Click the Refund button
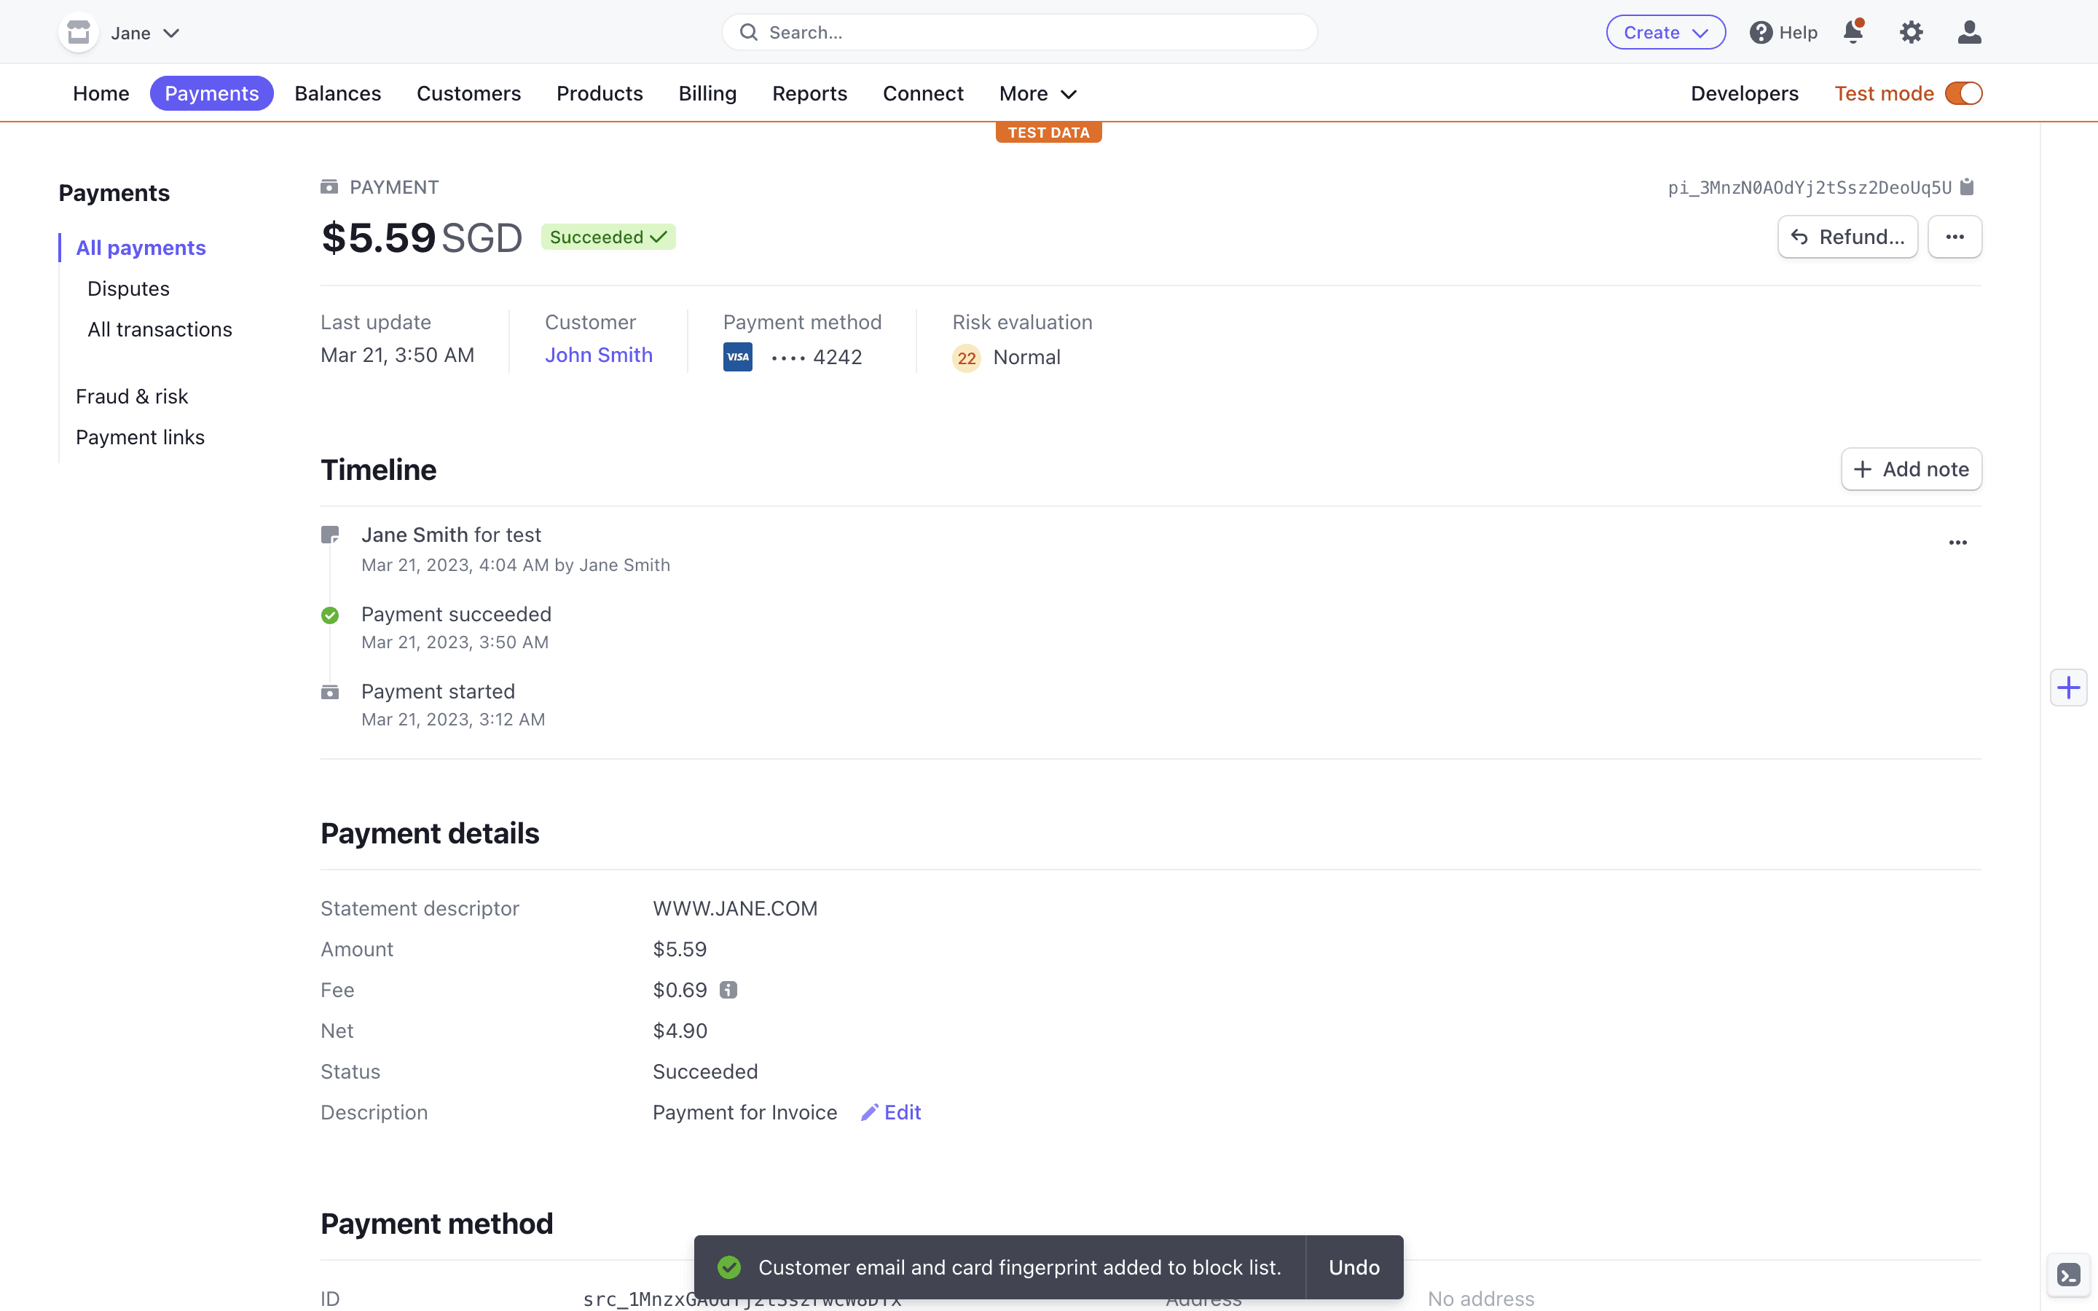This screenshot has width=2098, height=1311. point(1847,237)
